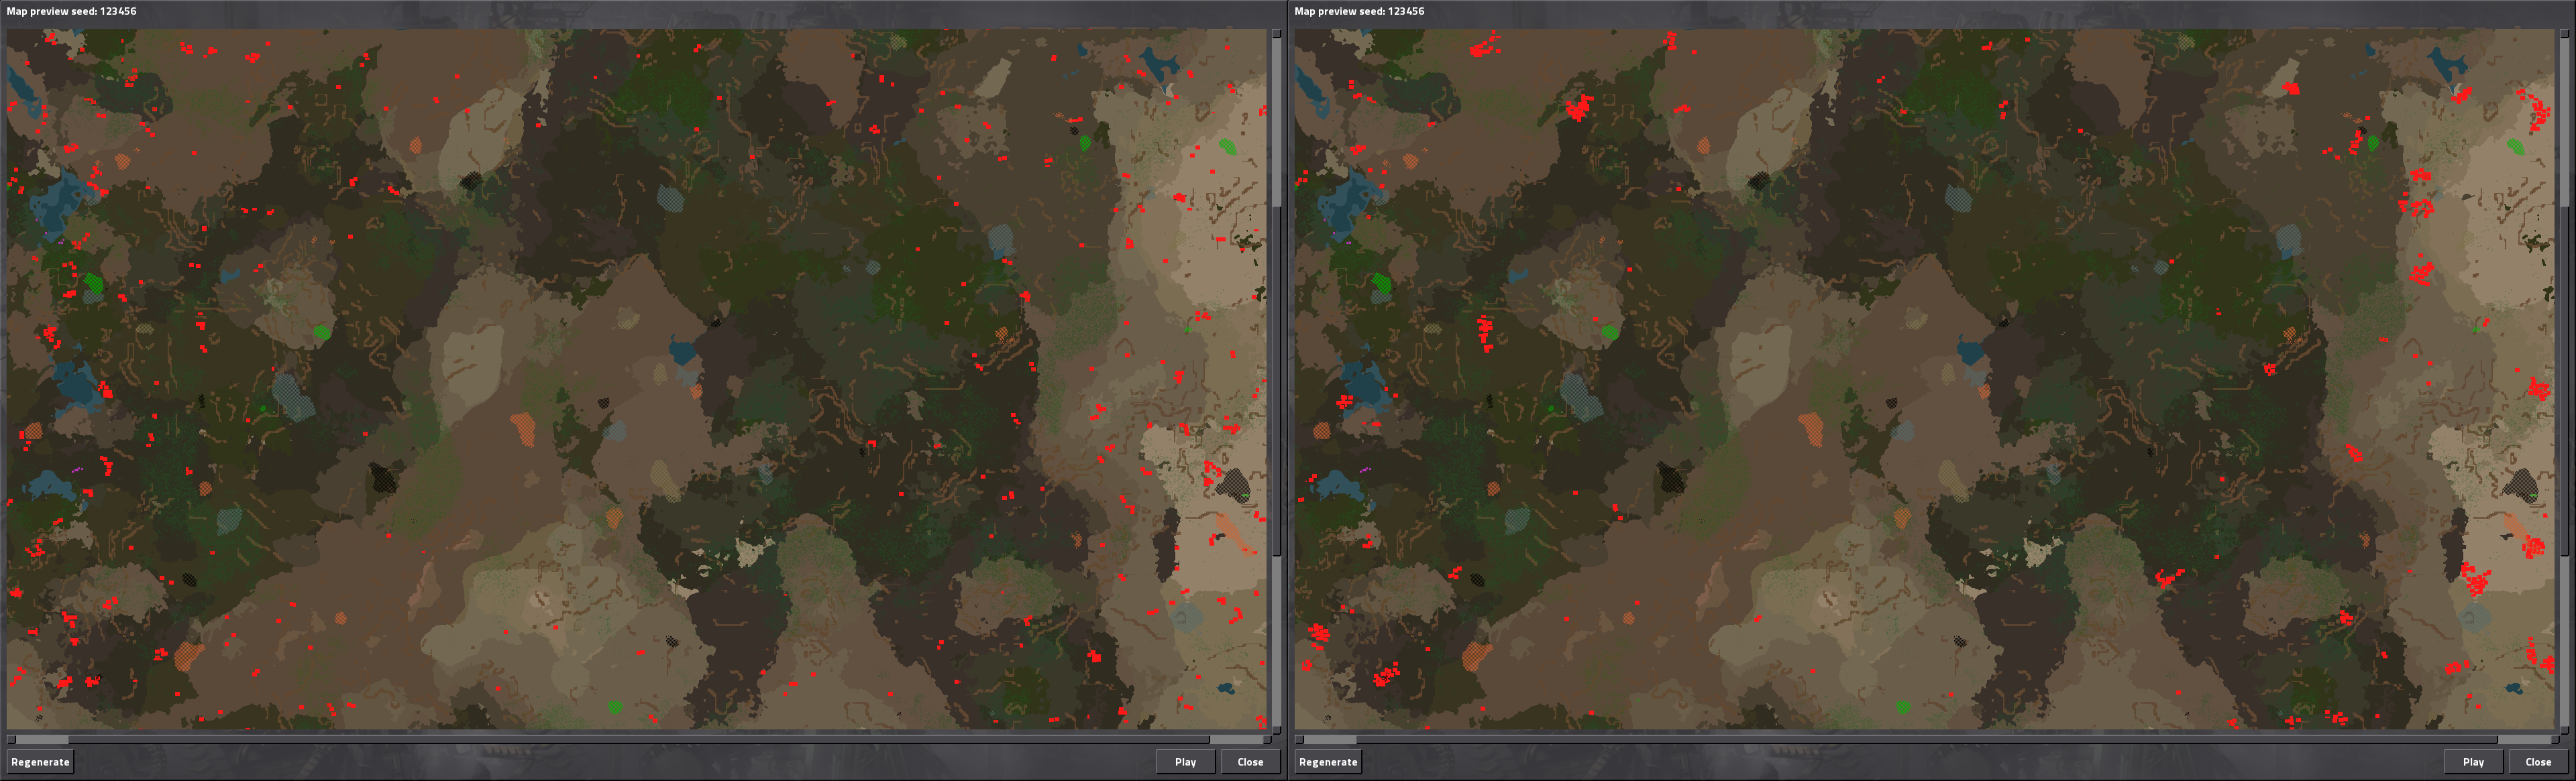The height and width of the screenshot is (781, 2576).
Task: Click right preview's vertical scrollbar top end button
Action: [2564, 34]
